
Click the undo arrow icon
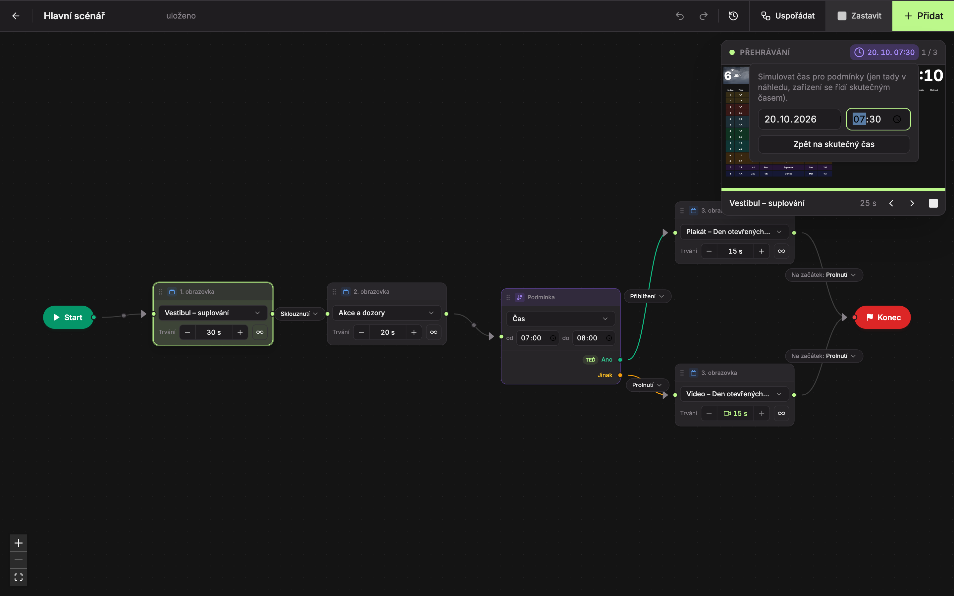pos(680,16)
